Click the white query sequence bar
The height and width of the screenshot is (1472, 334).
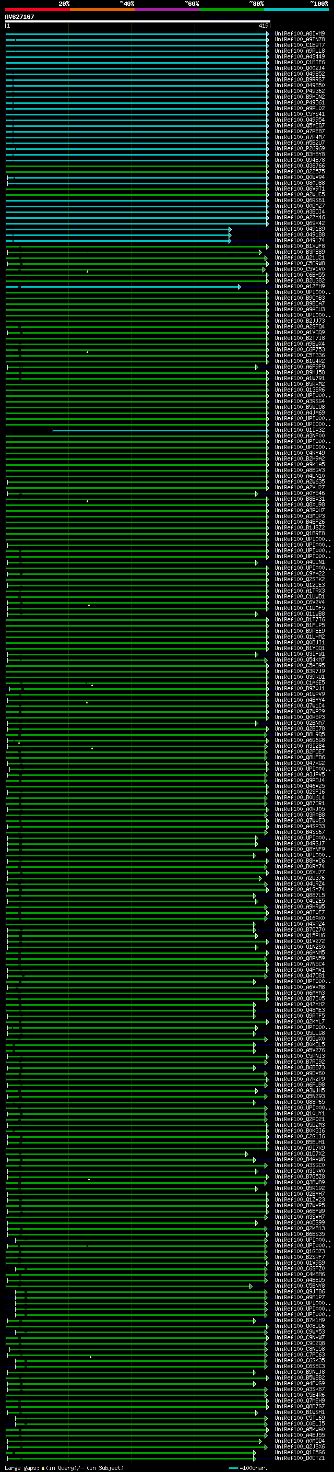point(138,22)
